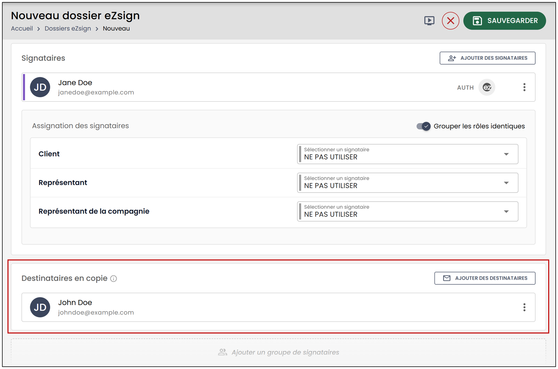558x369 pixels.
Task: Click the info icon beside Destinataires en copie
Action: [114, 279]
